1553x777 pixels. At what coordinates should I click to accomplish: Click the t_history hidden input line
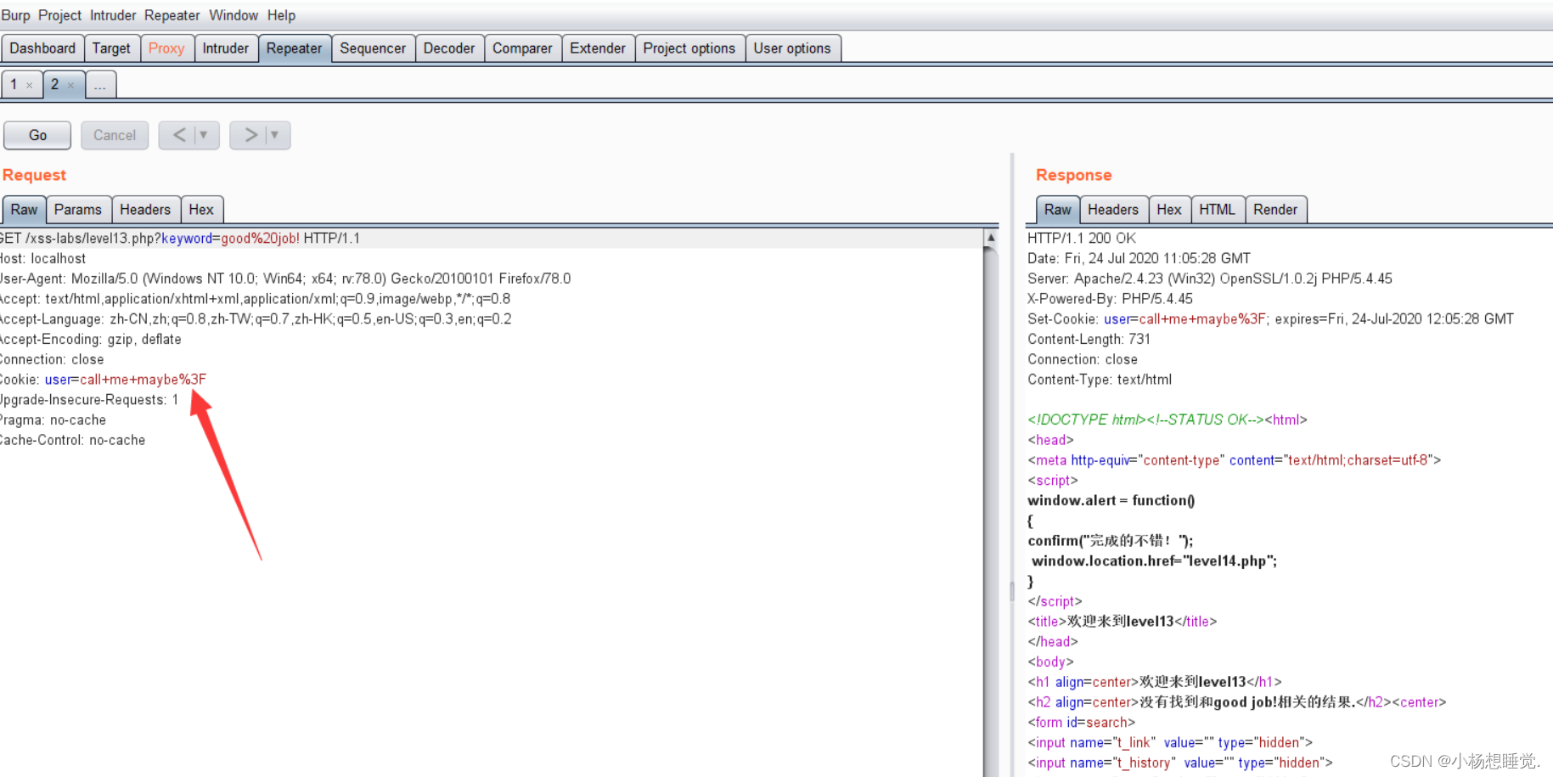[1180, 763]
